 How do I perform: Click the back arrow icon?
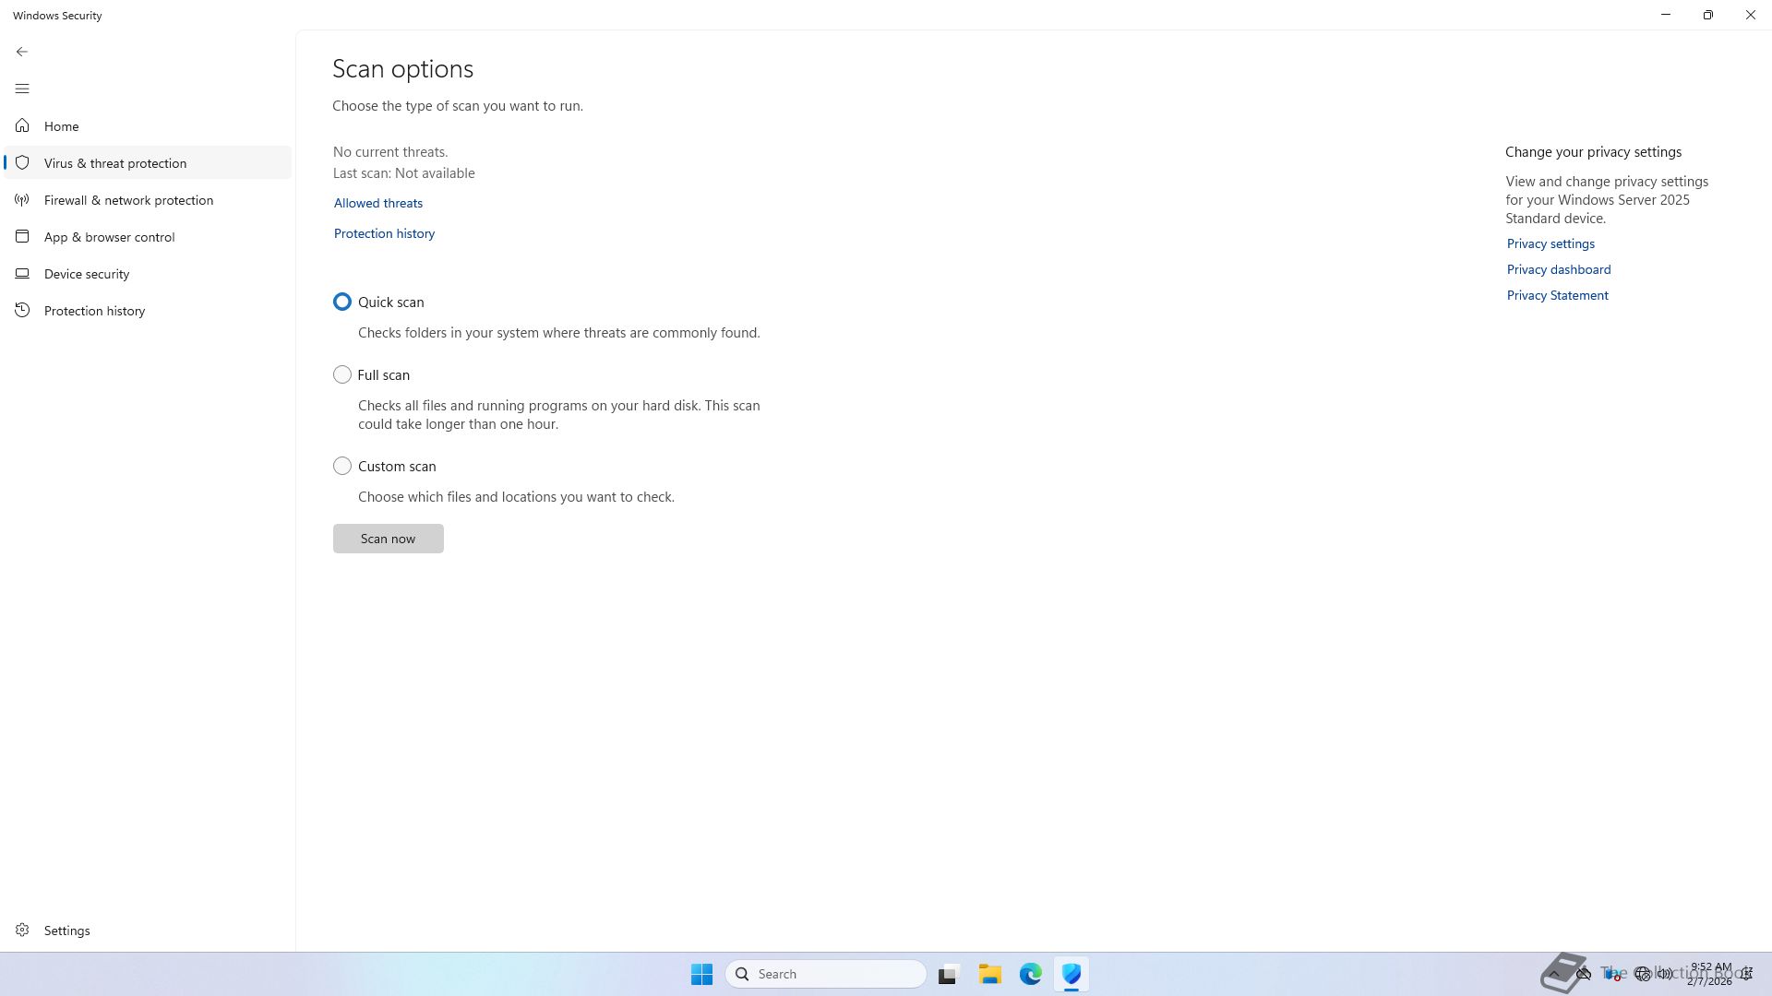tap(22, 52)
